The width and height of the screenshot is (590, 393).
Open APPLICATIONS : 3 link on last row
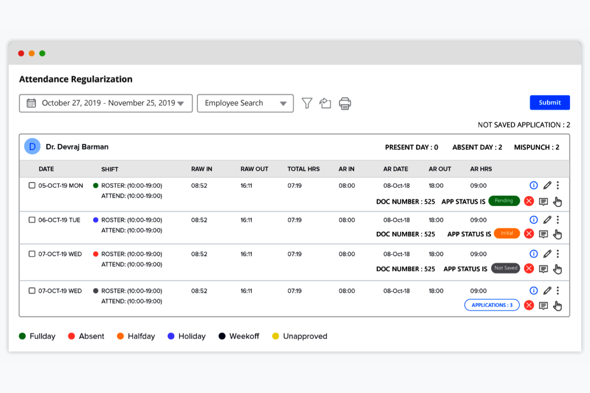(492, 305)
